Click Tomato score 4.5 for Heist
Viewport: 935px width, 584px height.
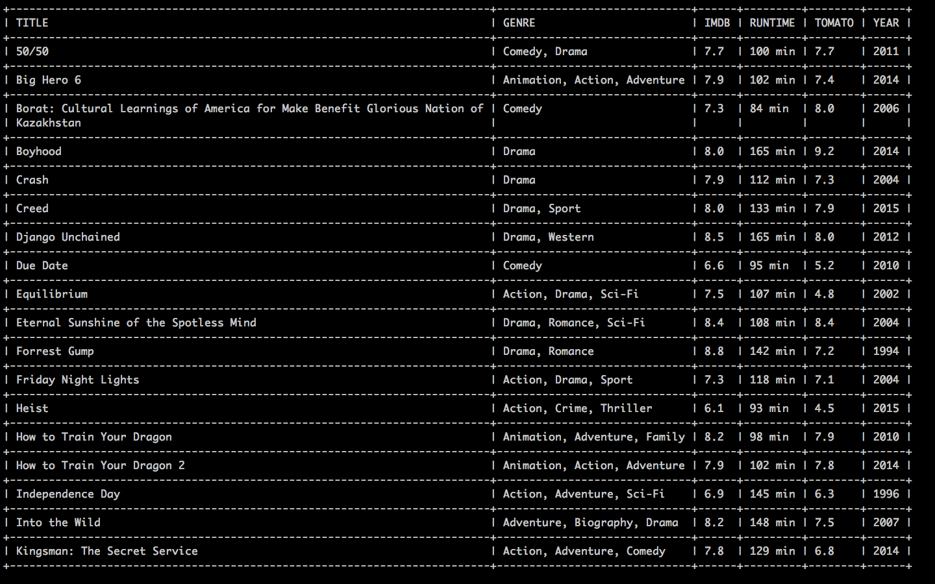point(825,408)
